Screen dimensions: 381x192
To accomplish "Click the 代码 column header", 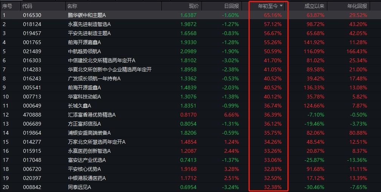I will [x=27, y=6].
